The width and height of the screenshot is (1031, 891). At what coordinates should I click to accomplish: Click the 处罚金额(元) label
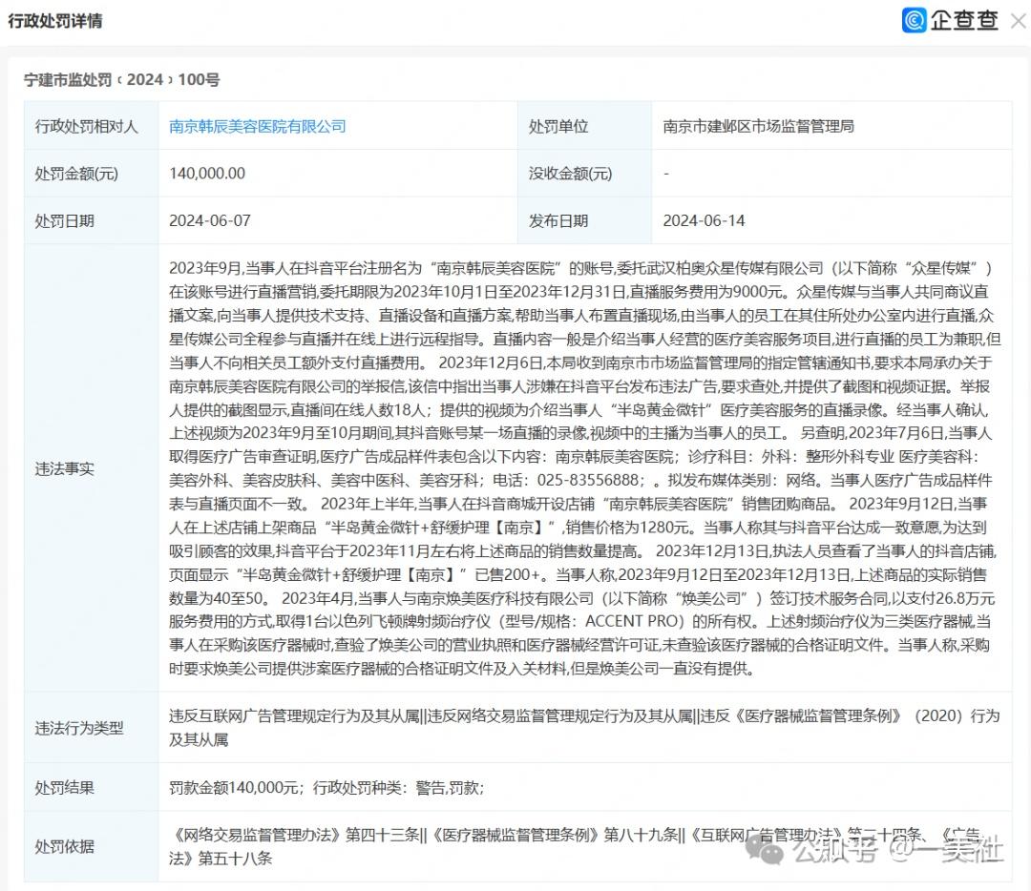point(76,174)
